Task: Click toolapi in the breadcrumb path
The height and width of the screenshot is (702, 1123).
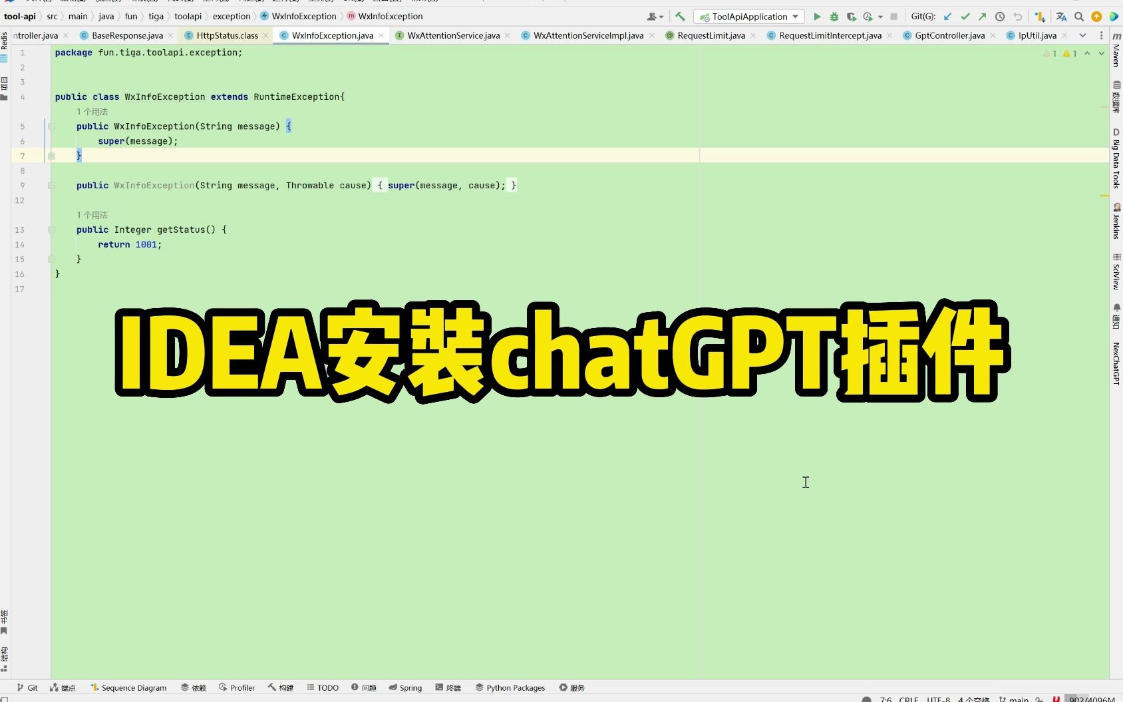Action: [x=188, y=16]
